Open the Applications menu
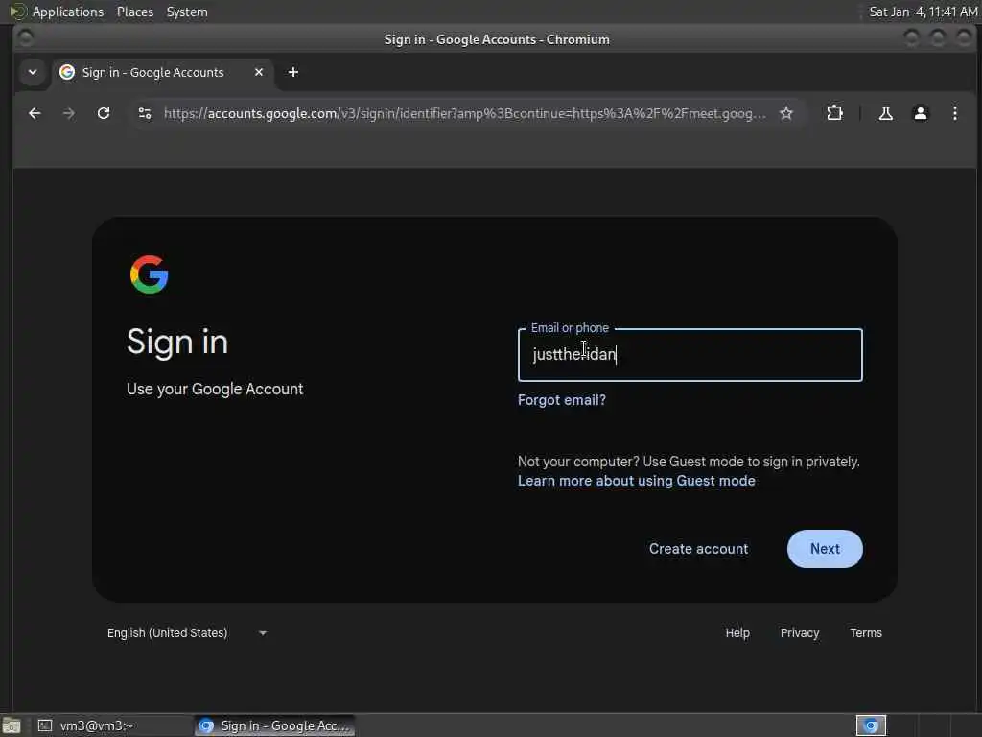This screenshot has height=737, width=982. (x=68, y=12)
